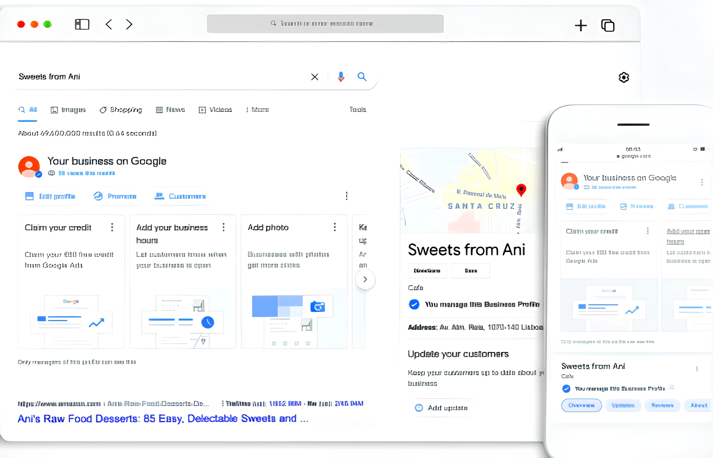Viewport: 713px width, 458px height.
Task: Click the verified checkmark on Business Profile
Action: (414, 304)
